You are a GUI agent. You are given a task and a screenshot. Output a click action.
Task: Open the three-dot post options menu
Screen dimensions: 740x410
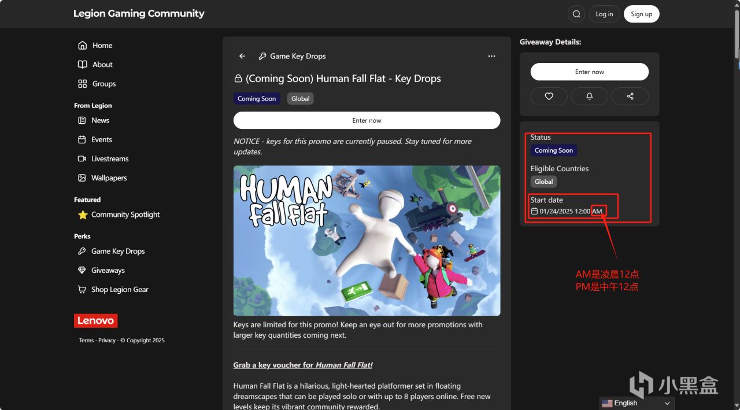click(491, 56)
